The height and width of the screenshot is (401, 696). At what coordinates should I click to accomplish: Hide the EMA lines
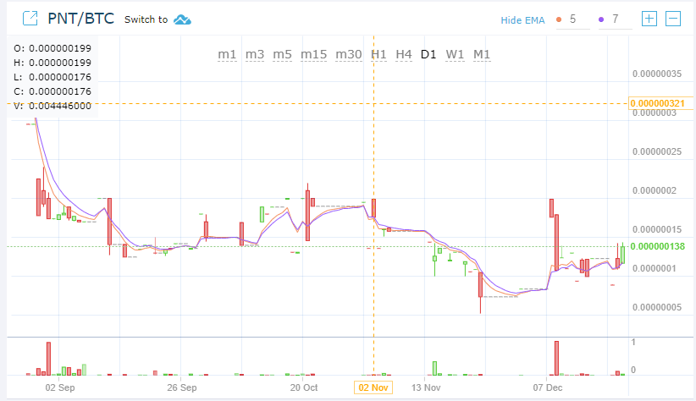522,19
